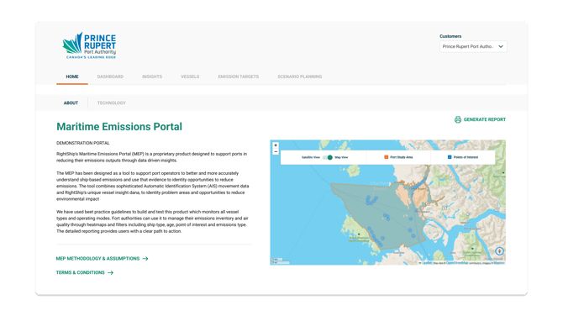
Task: Switch to the Scenario Planning tab
Action: point(300,76)
